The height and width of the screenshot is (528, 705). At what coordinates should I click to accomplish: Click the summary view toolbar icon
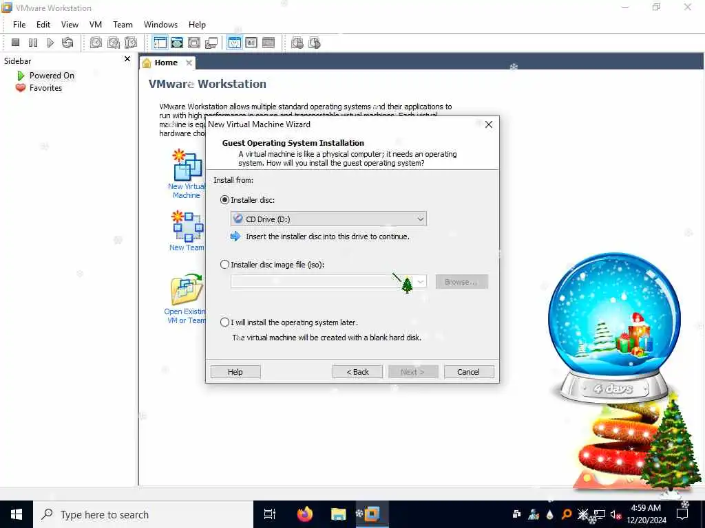(x=234, y=43)
